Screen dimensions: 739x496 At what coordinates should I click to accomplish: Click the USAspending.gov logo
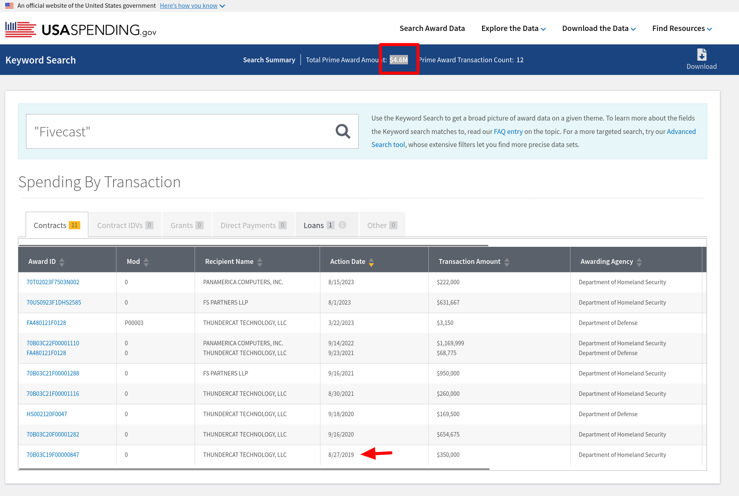(x=81, y=29)
